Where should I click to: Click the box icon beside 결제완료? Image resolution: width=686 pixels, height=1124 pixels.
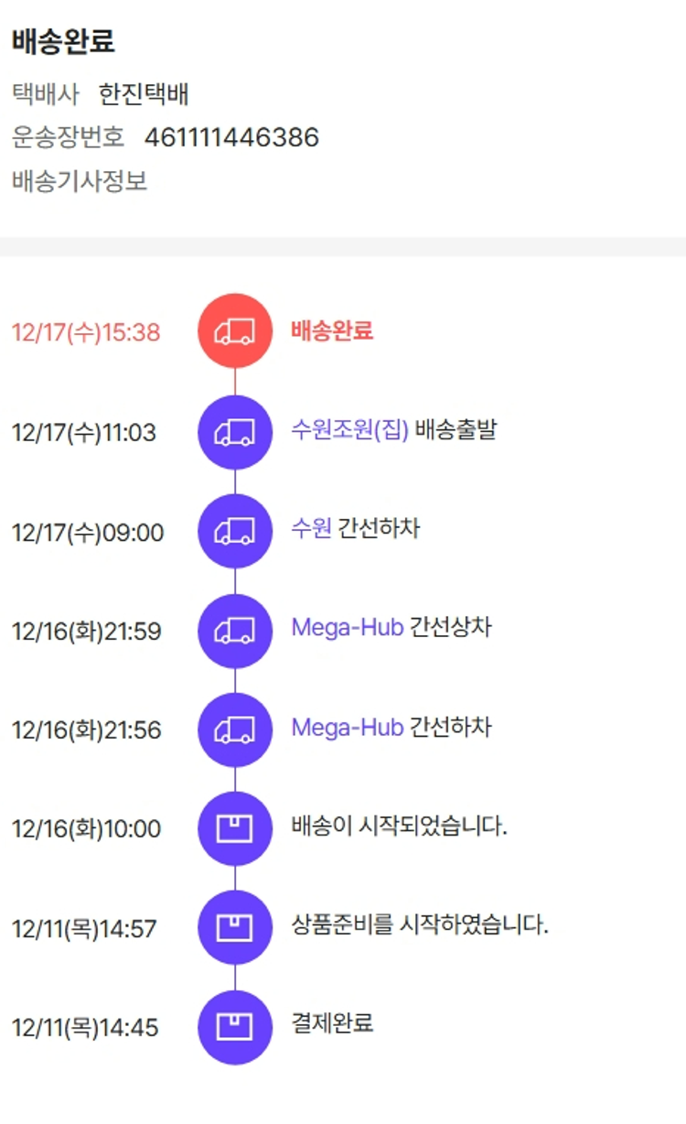[x=235, y=1027]
